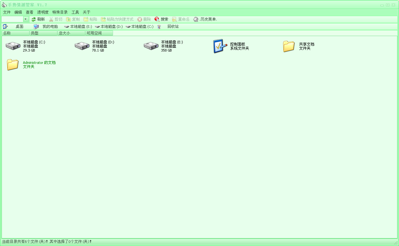The image size is (399, 246).
Task: Jump to 本地磁盘 (C:) in the shortcut bar
Action: 139,27
